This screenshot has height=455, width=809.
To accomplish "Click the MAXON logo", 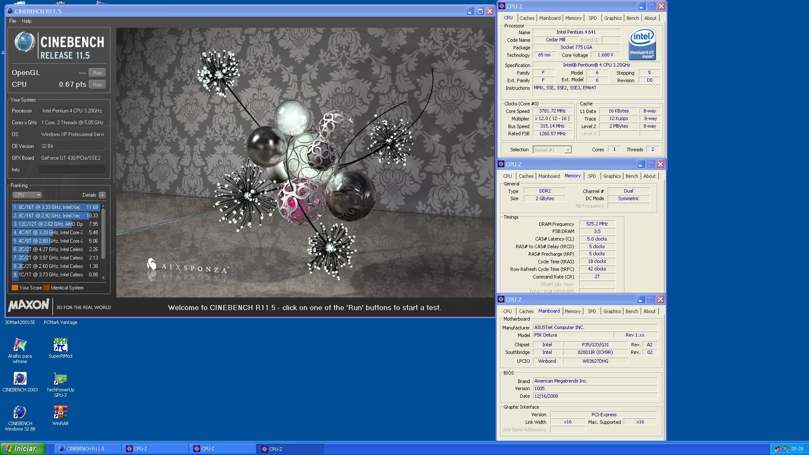I will (x=28, y=305).
